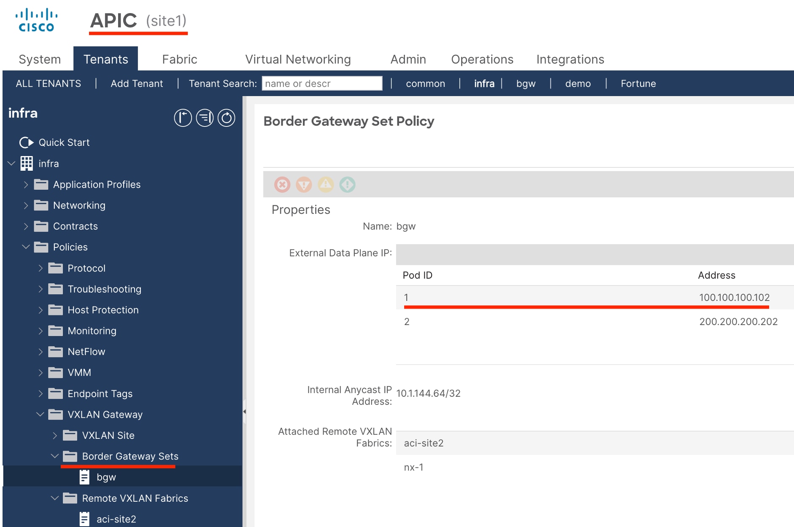Image resolution: width=794 pixels, height=527 pixels.
Task: Click the VXLAN Site folder icon
Action: [x=70, y=435]
